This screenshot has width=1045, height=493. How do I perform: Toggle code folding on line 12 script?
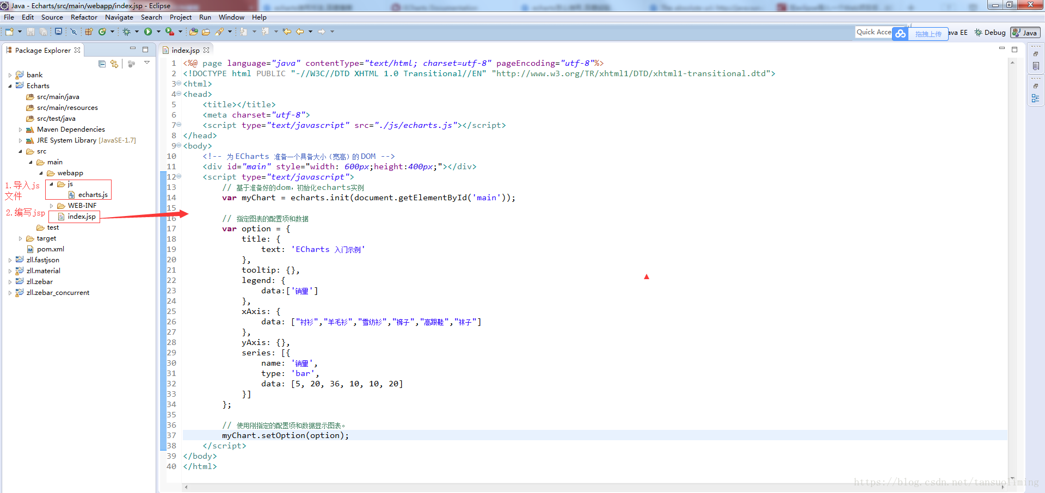click(179, 176)
